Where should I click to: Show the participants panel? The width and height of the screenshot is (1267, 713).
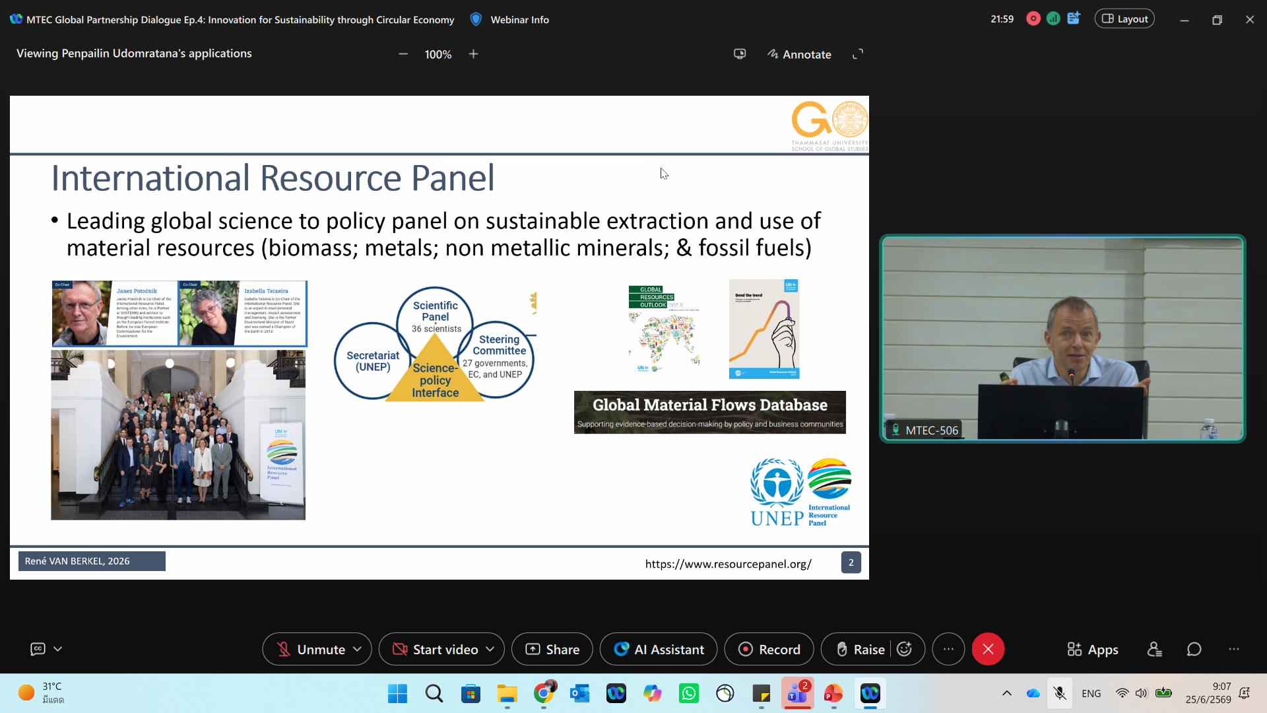click(x=1155, y=650)
